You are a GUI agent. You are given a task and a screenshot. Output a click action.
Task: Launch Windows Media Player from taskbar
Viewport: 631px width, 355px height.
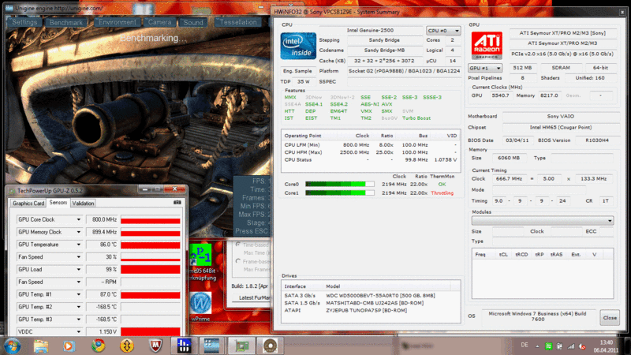click(69, 346)
